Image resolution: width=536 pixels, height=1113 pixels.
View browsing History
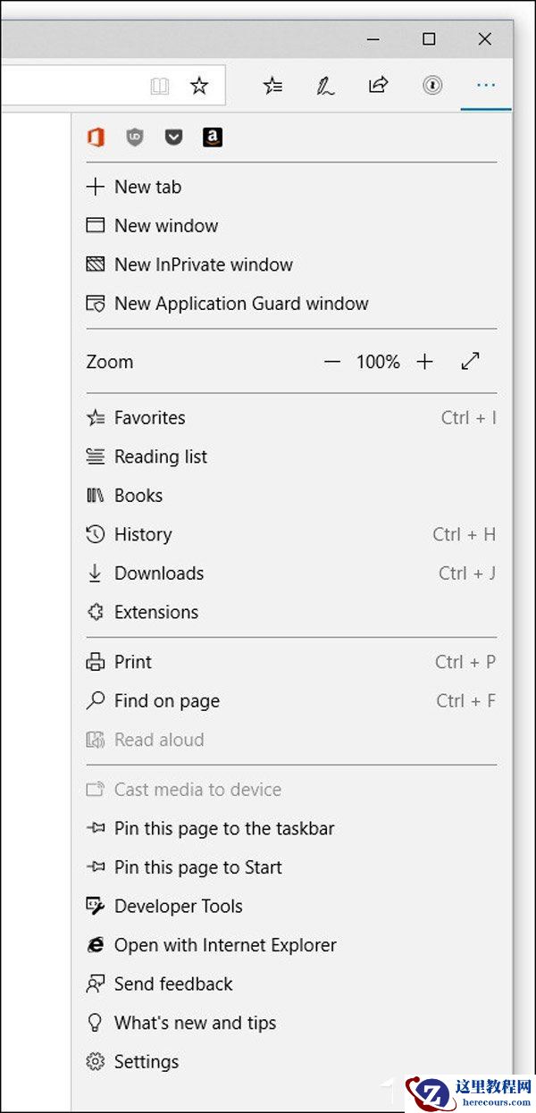pyautogui.click(x=143, y=534)
